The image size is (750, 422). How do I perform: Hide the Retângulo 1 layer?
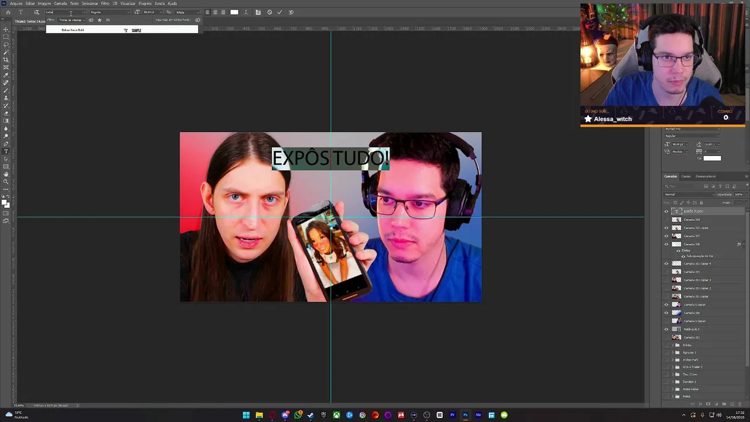click(666, 329)
